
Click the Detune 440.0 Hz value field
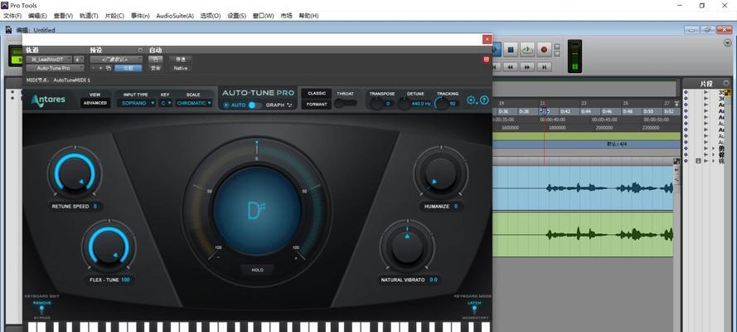pyautogui.click(x=422, y=104)
